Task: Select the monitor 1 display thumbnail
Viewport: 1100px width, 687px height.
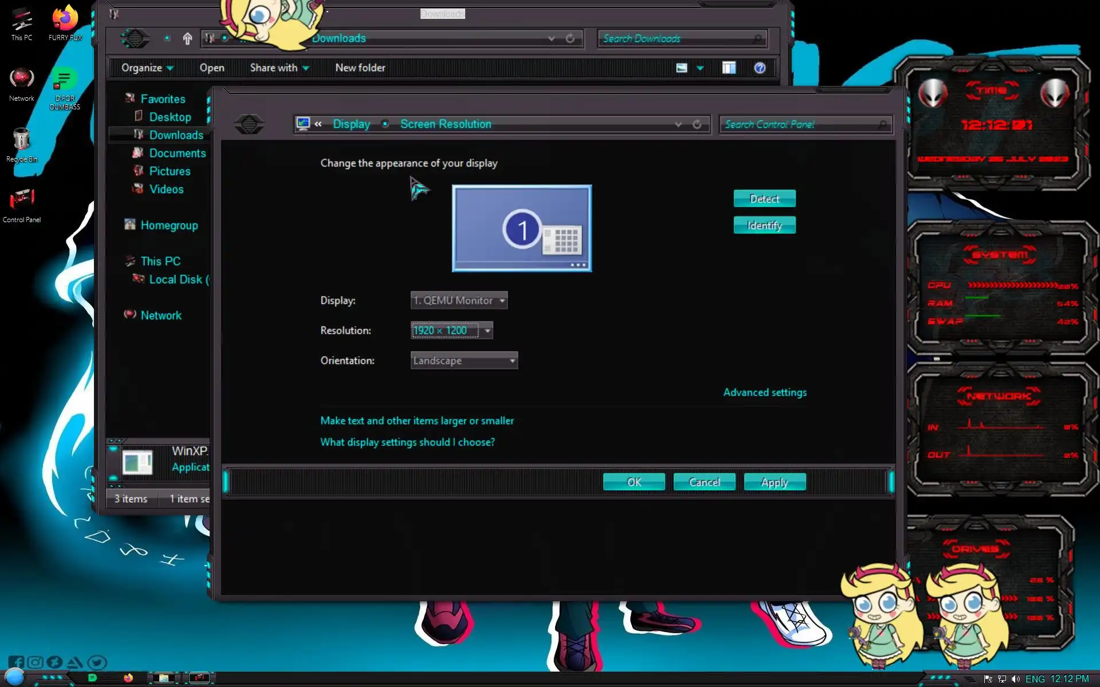Action: point(521,228)
